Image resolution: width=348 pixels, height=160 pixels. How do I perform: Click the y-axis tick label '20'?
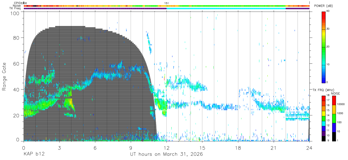click(17, 115)
